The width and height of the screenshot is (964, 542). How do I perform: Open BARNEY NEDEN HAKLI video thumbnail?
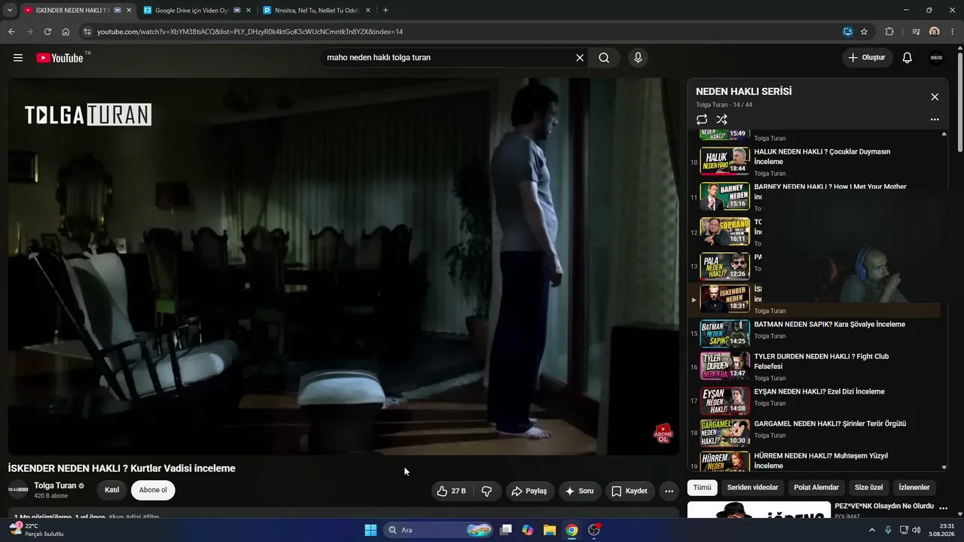click(x=725, y=196)
